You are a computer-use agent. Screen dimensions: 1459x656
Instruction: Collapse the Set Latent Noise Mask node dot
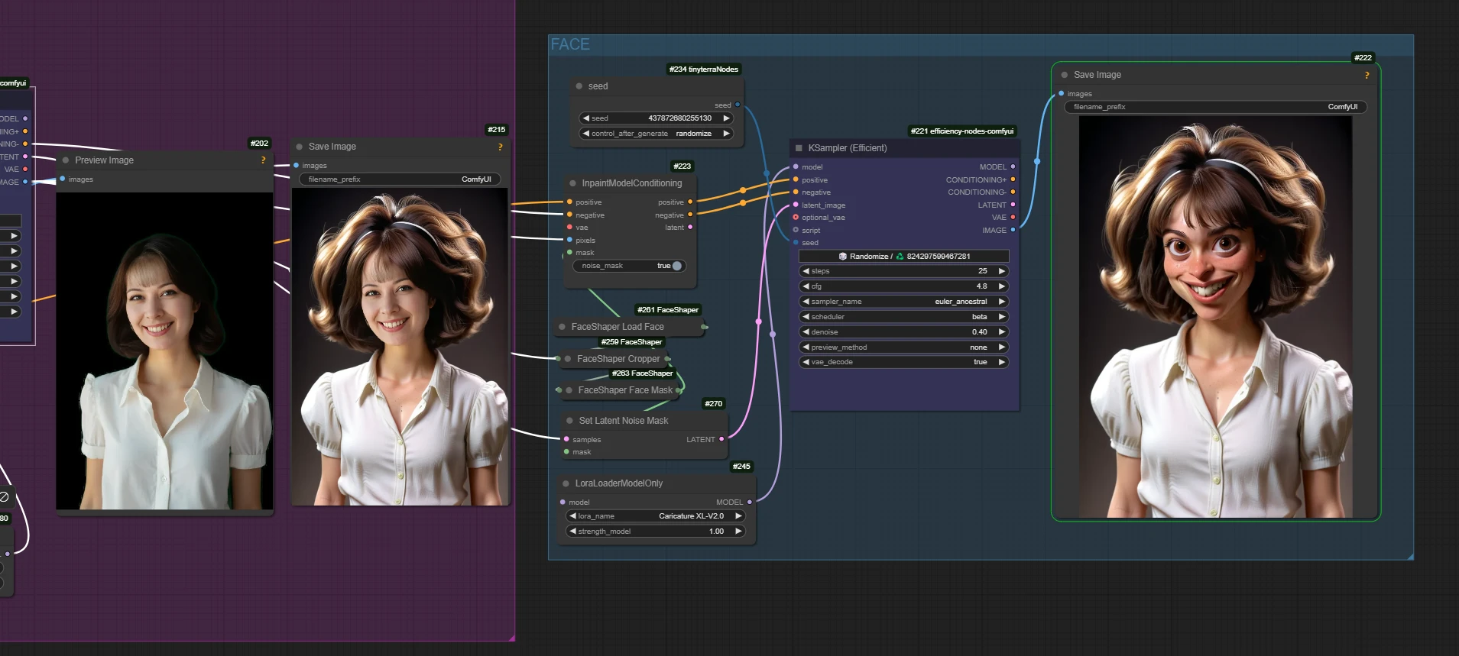pos(570,421)
